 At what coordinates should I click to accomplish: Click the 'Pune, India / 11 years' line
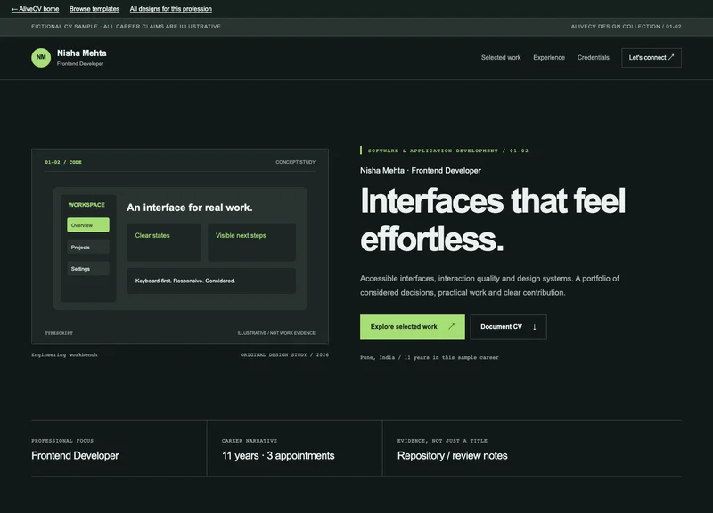(x=430, y=358)
